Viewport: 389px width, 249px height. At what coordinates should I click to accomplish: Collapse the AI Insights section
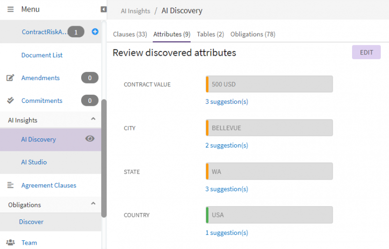93,119
